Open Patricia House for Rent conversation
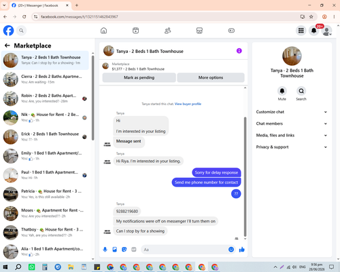 45,194
